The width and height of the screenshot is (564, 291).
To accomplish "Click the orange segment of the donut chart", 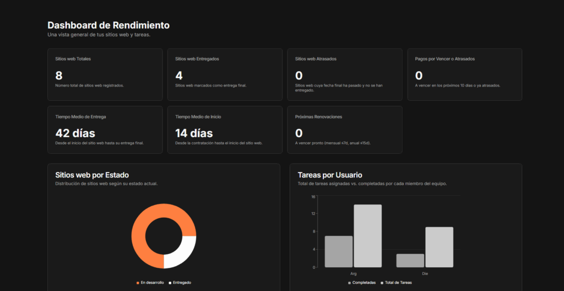I will point(141,225).
